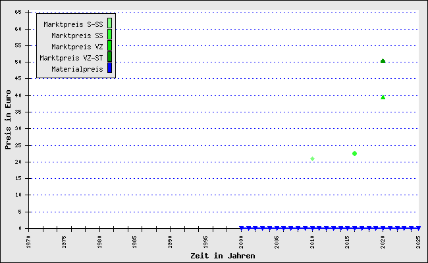428x263 pixels.
Task: Click the x-axis label 1975
Action: [x=64, y=242]
